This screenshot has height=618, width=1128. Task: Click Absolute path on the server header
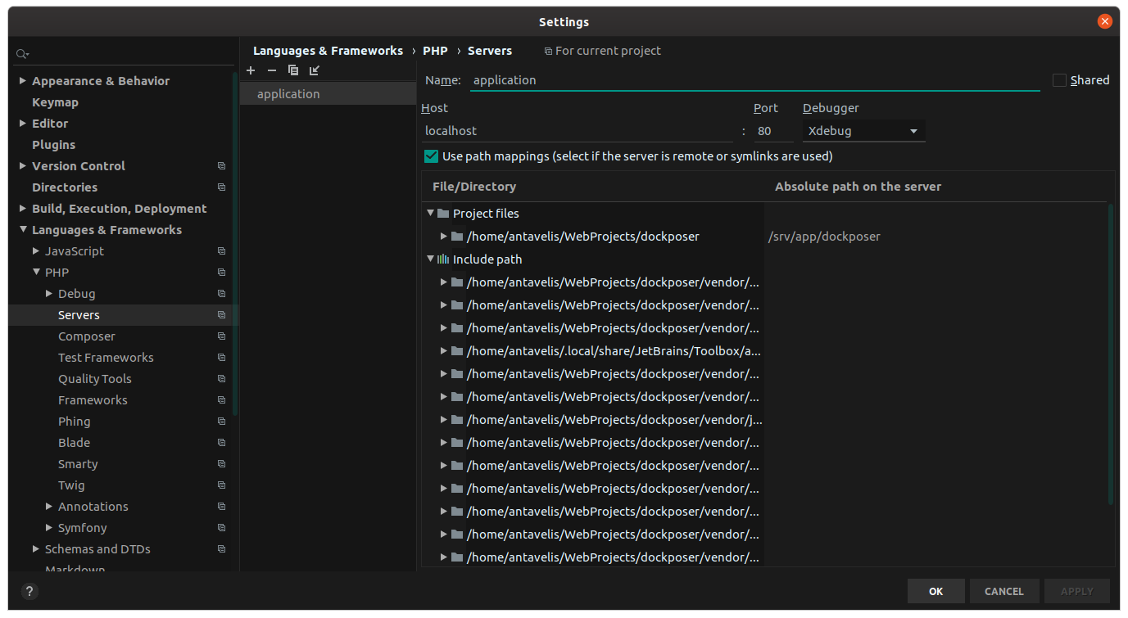(858, 187)
